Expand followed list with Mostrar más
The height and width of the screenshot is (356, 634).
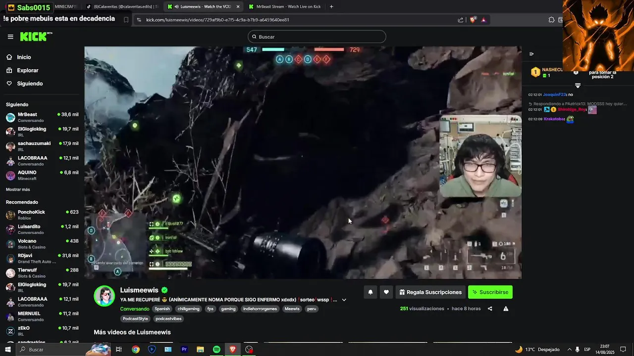click(x=18, y=189)
